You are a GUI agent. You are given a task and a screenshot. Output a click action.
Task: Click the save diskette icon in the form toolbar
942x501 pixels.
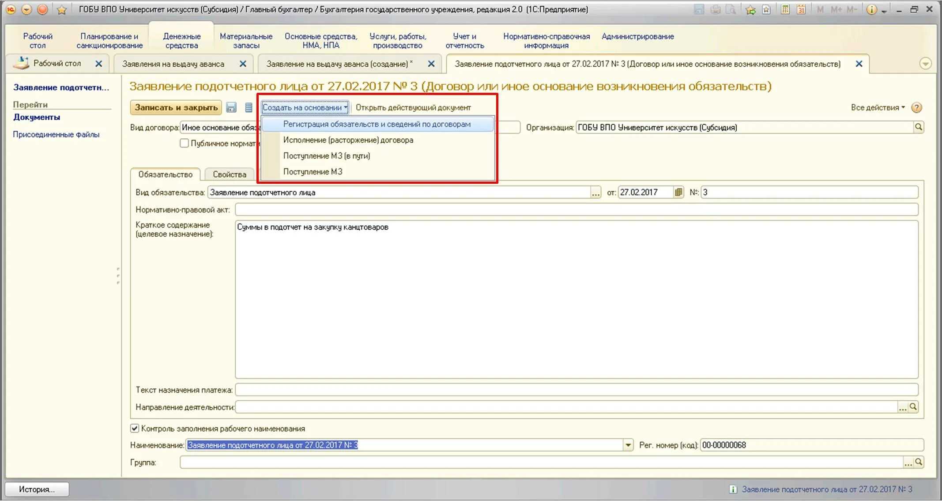(231, 107)
